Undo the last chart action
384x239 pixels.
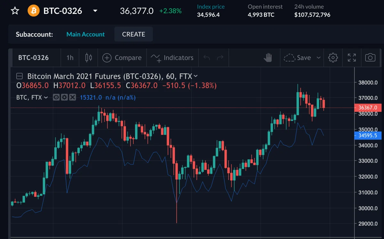click(x=207, y=58)
